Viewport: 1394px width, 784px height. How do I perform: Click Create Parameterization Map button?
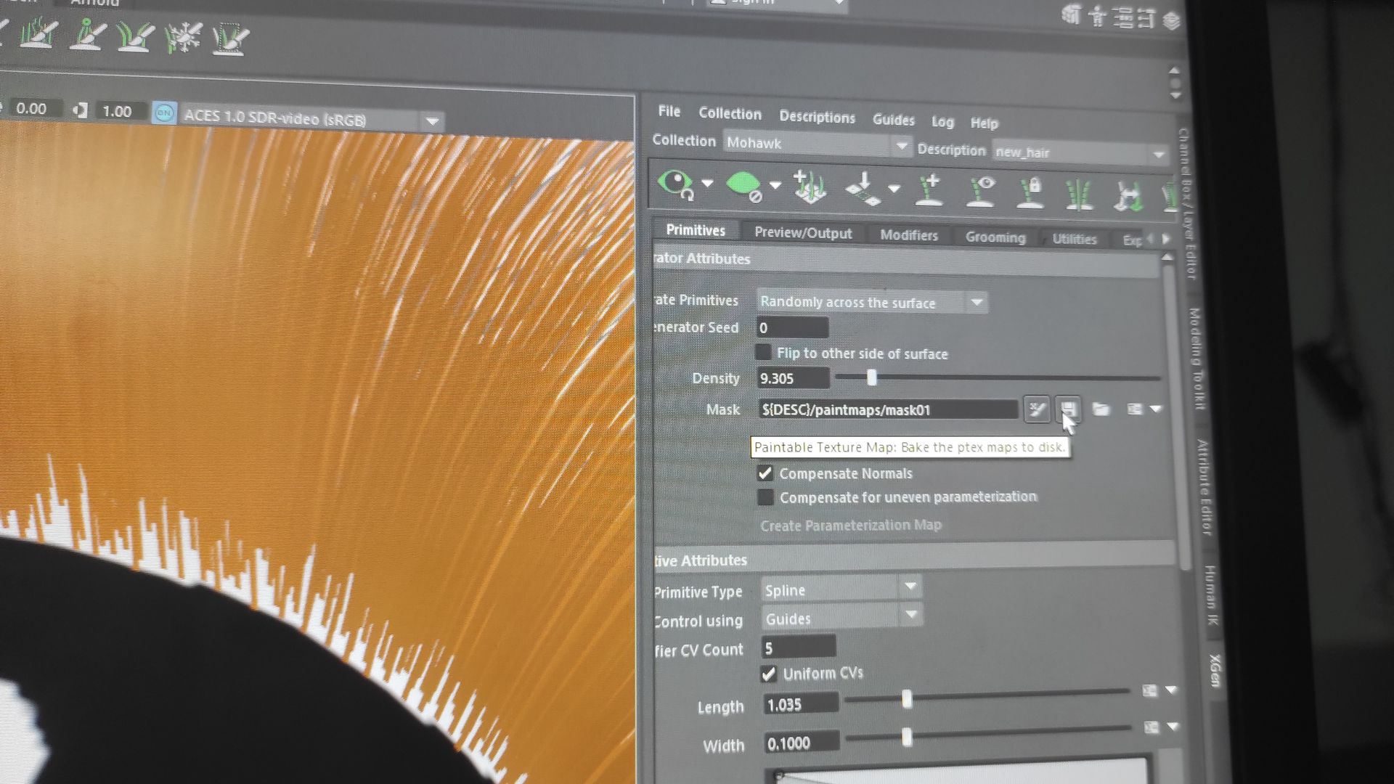(x=850, y=526)
